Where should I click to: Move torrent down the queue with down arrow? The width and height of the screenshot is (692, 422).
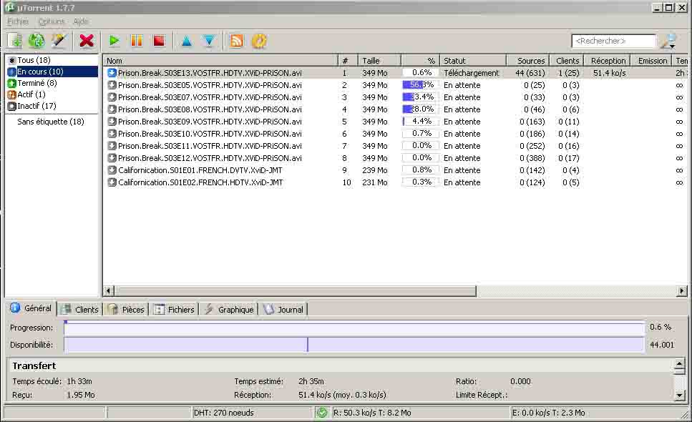208,41
